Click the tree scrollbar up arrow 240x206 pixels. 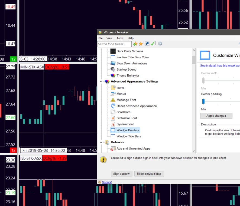(194, 50)
